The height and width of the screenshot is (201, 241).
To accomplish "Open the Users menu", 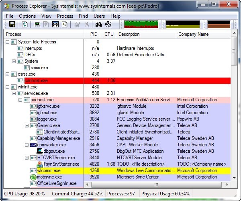I will coord(99,16).
